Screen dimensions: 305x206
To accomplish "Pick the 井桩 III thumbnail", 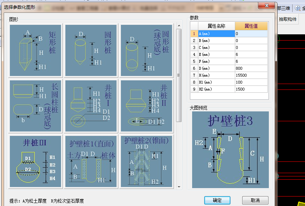I will (x=35, y=161).
